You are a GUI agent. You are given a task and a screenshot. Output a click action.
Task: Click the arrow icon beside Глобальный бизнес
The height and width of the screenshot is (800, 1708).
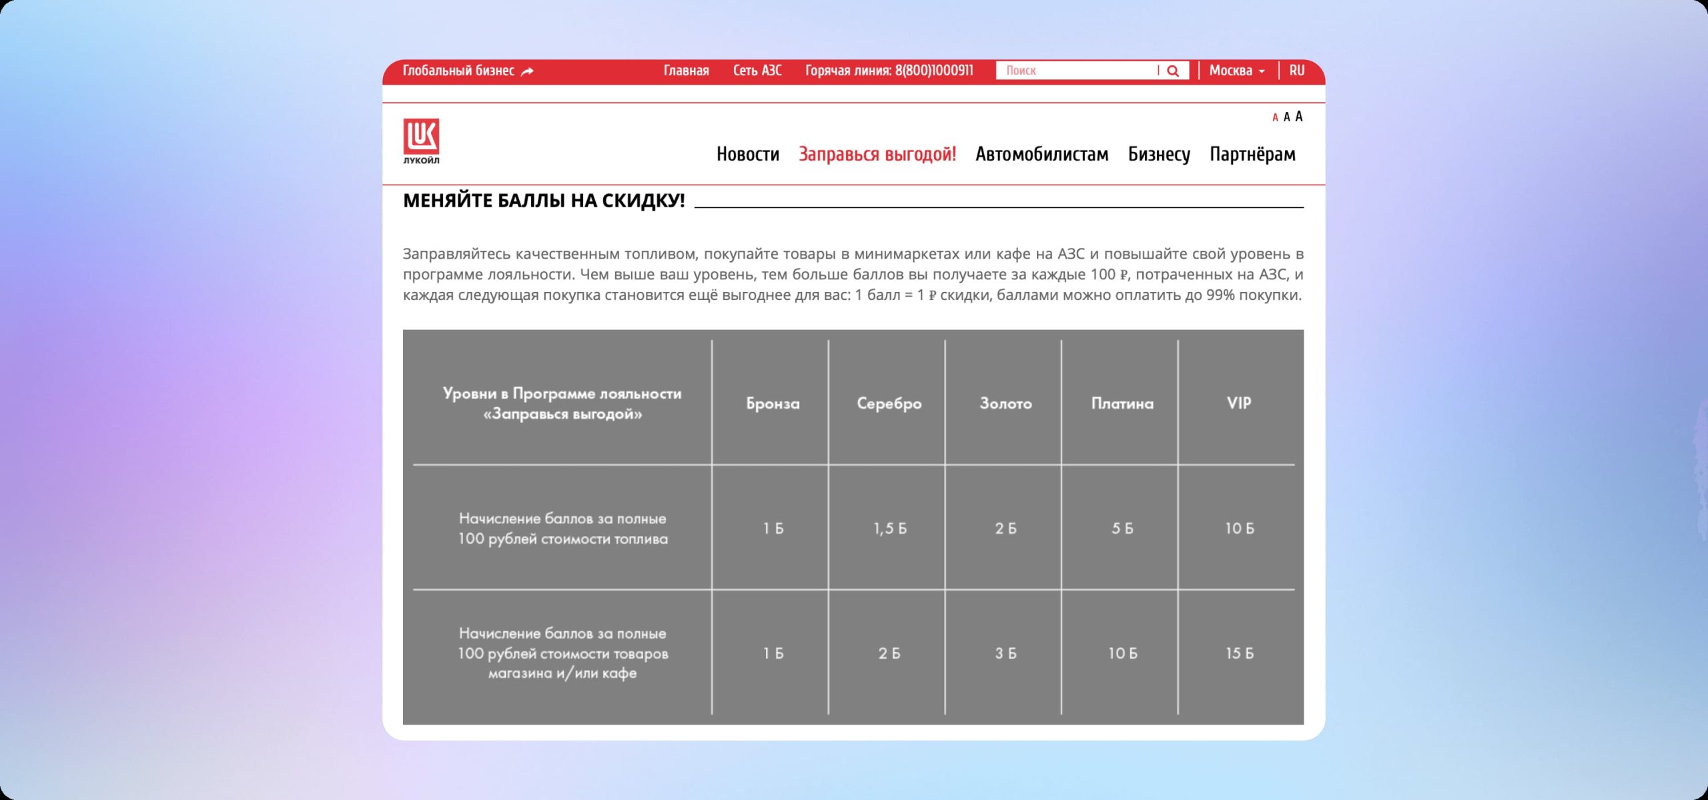(527, 71)
